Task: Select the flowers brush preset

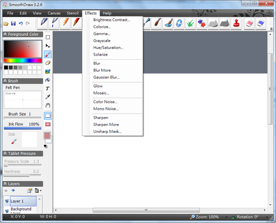Action: (x=202, y=23)
